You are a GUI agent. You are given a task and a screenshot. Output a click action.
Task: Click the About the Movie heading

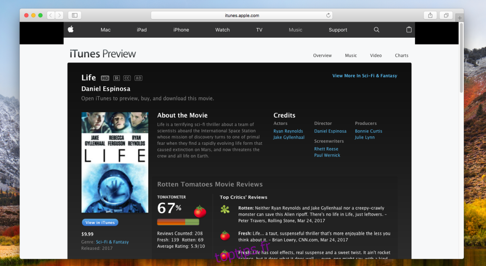click(182, 115)
